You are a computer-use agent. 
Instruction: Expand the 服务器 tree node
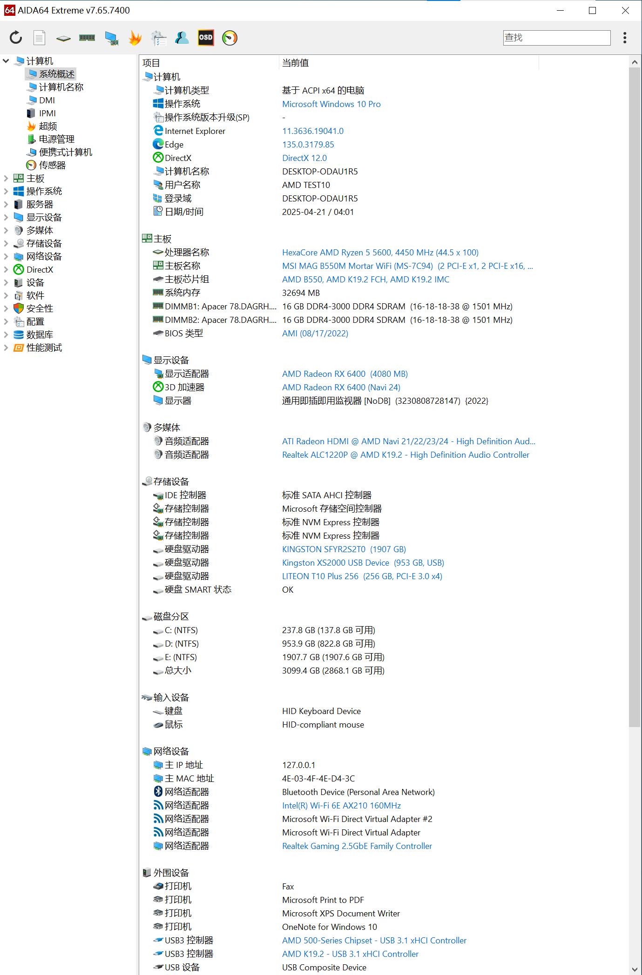pos(6,204)
